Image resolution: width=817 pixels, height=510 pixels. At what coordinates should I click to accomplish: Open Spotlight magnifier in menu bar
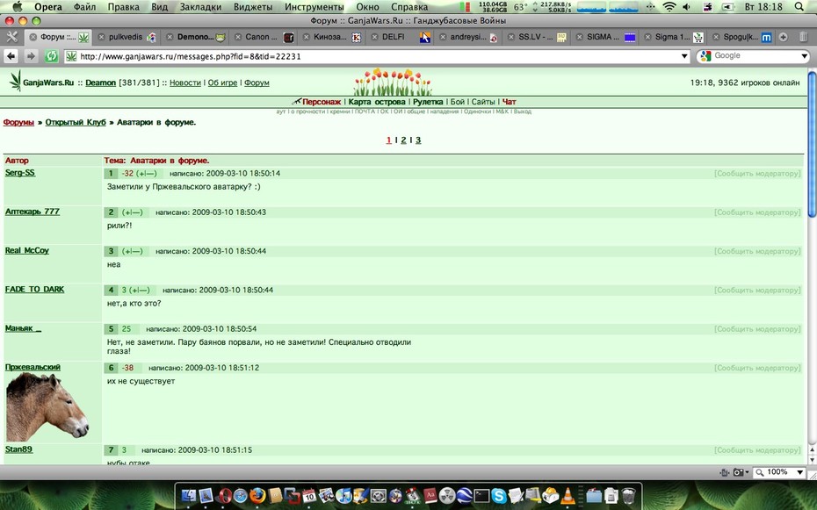(799, 7)
